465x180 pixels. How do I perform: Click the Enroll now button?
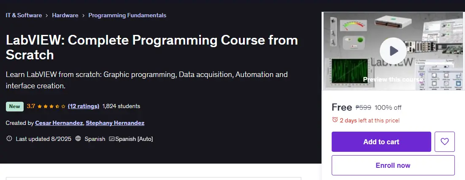[393, 165]
